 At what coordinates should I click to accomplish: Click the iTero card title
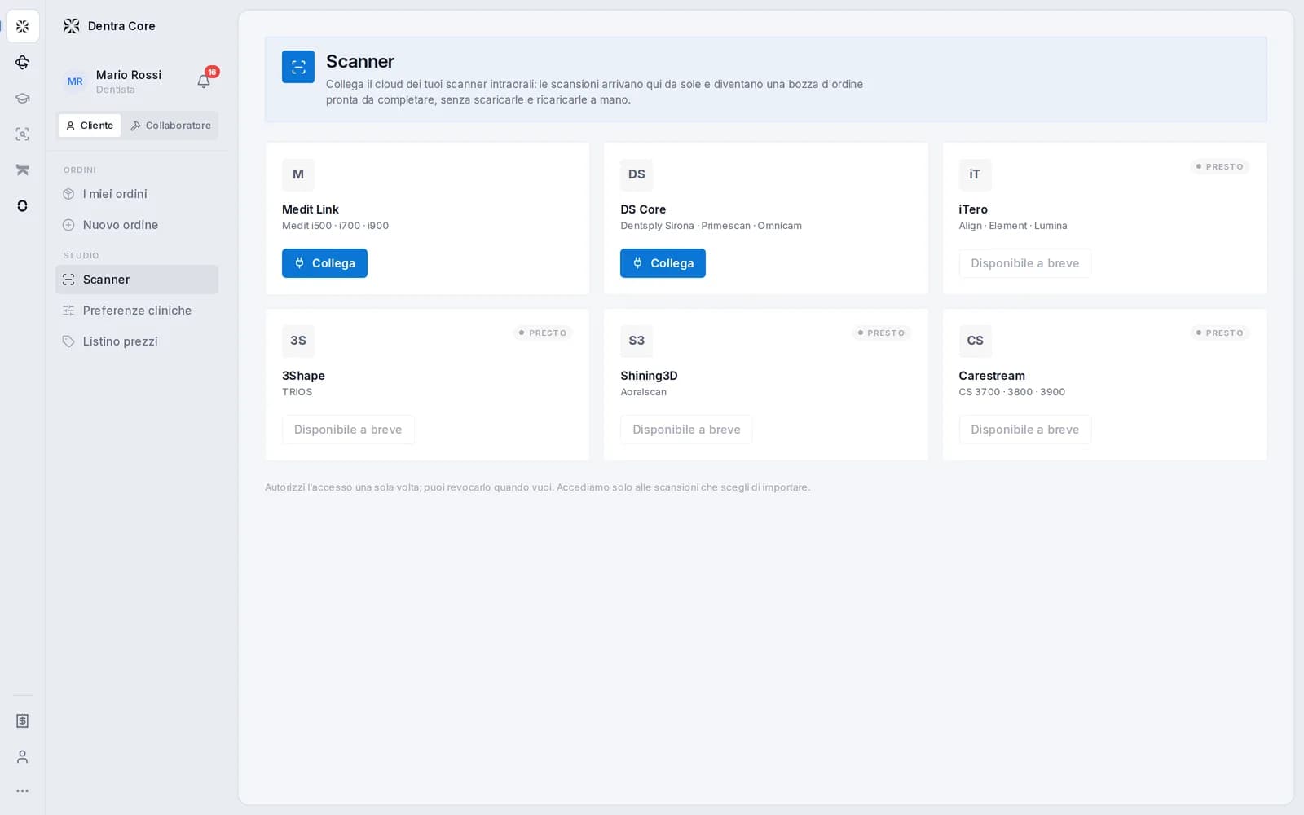point(973,209)
